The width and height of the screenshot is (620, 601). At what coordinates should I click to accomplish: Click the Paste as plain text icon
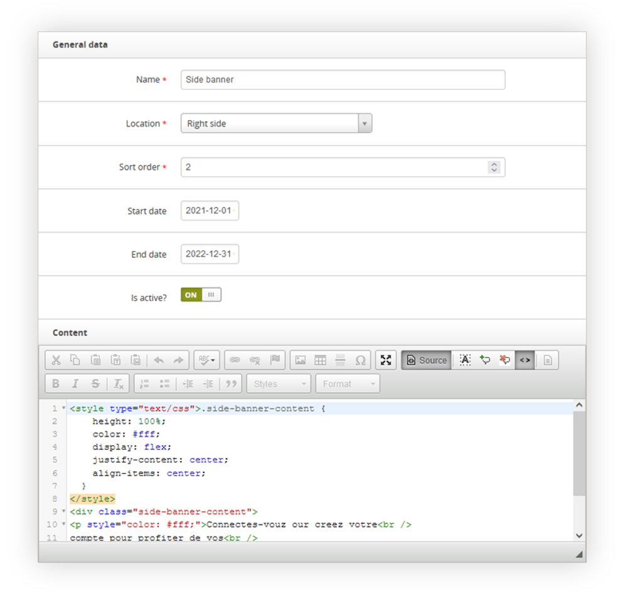115,360
